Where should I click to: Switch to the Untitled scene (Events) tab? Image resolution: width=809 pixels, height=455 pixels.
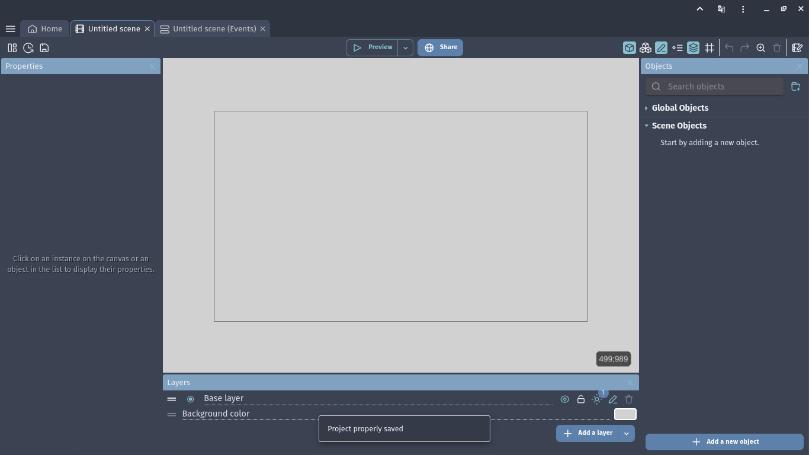213,28
